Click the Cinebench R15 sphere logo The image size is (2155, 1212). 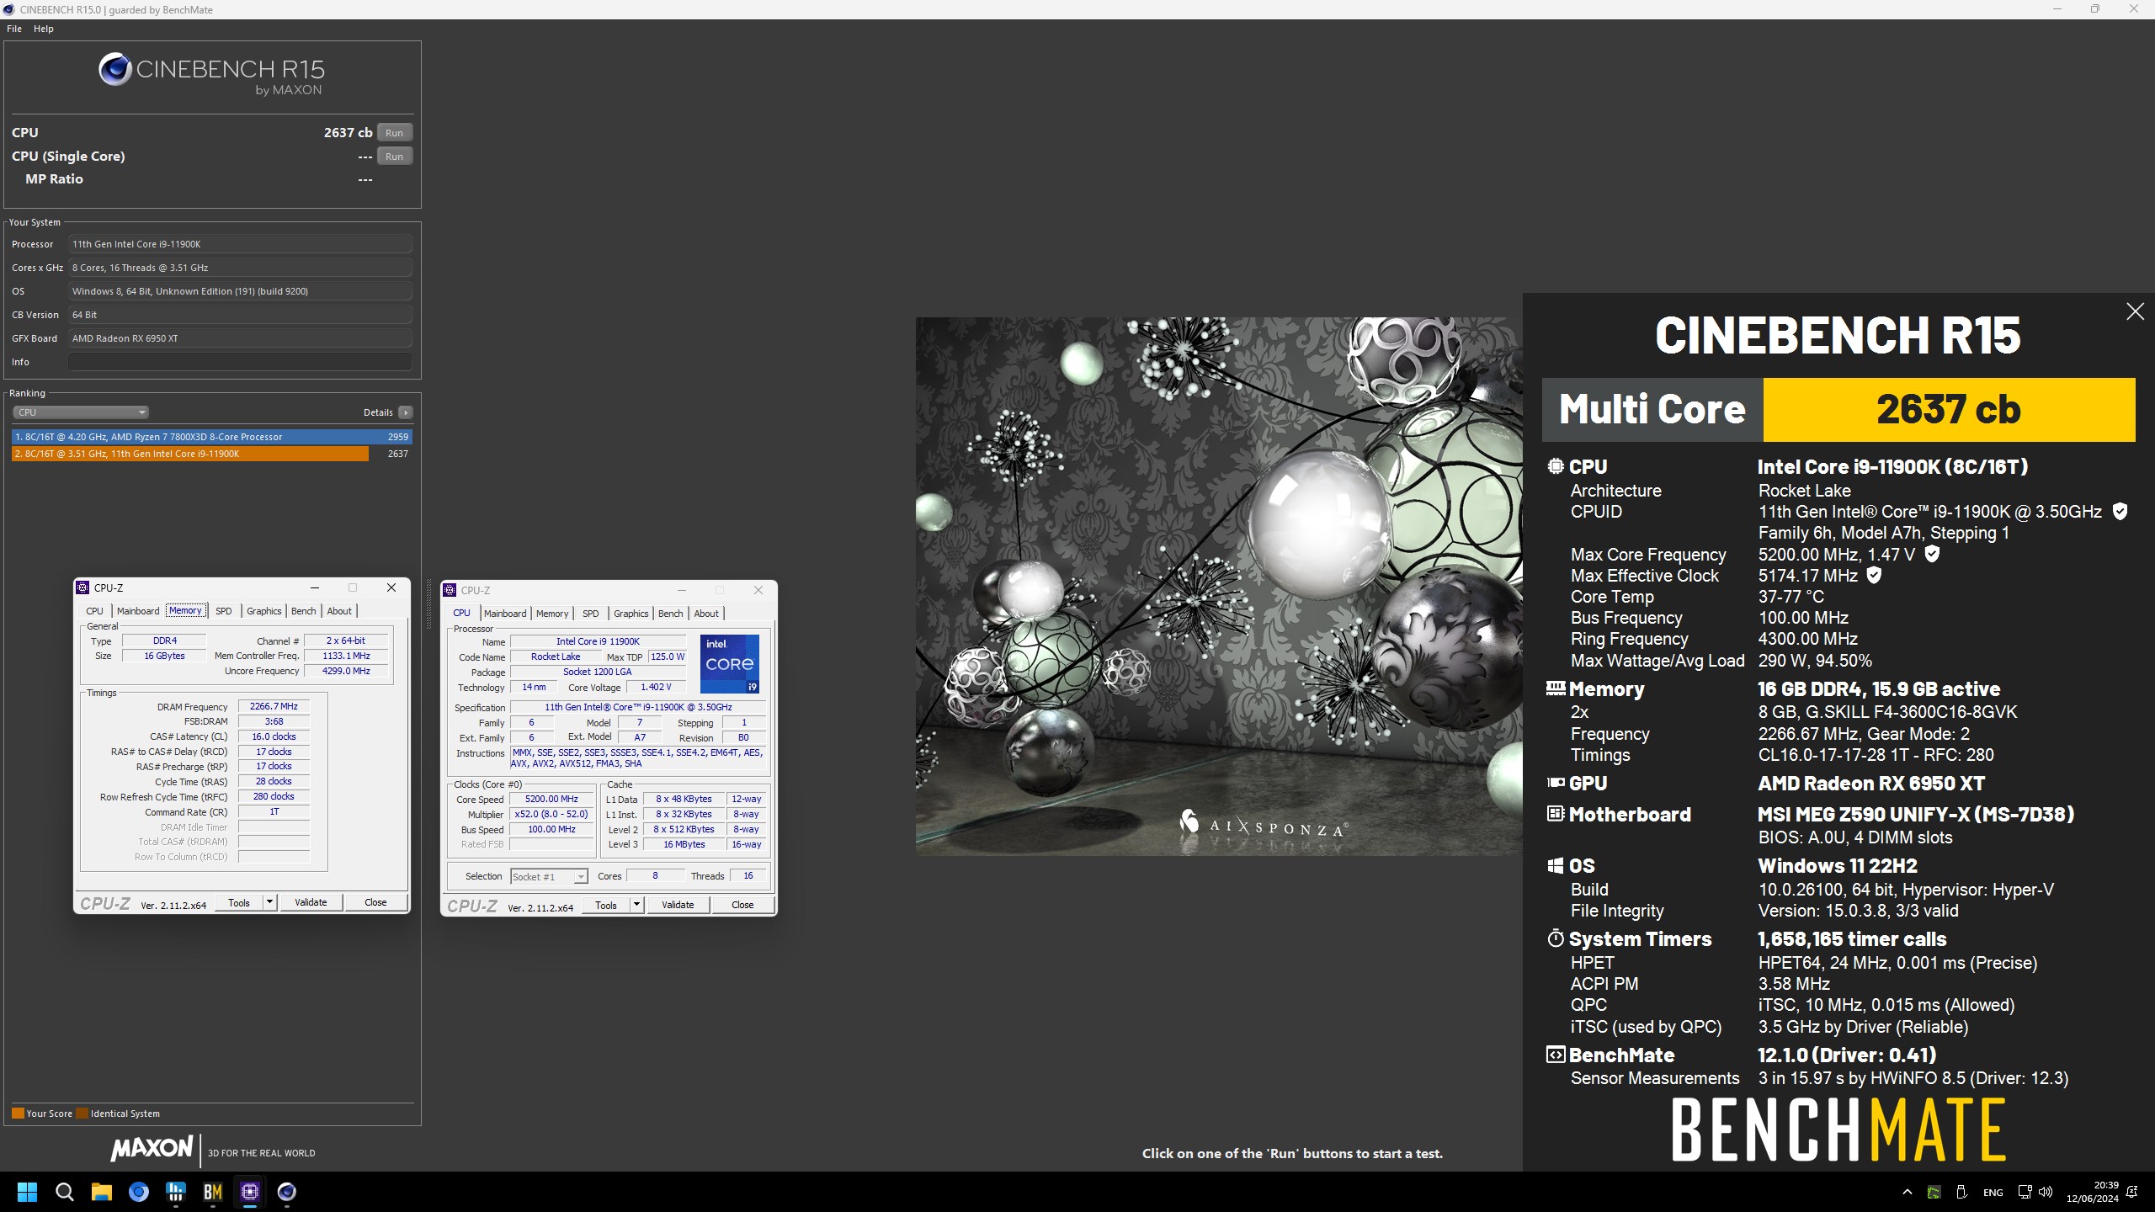(x=114, y=69)
